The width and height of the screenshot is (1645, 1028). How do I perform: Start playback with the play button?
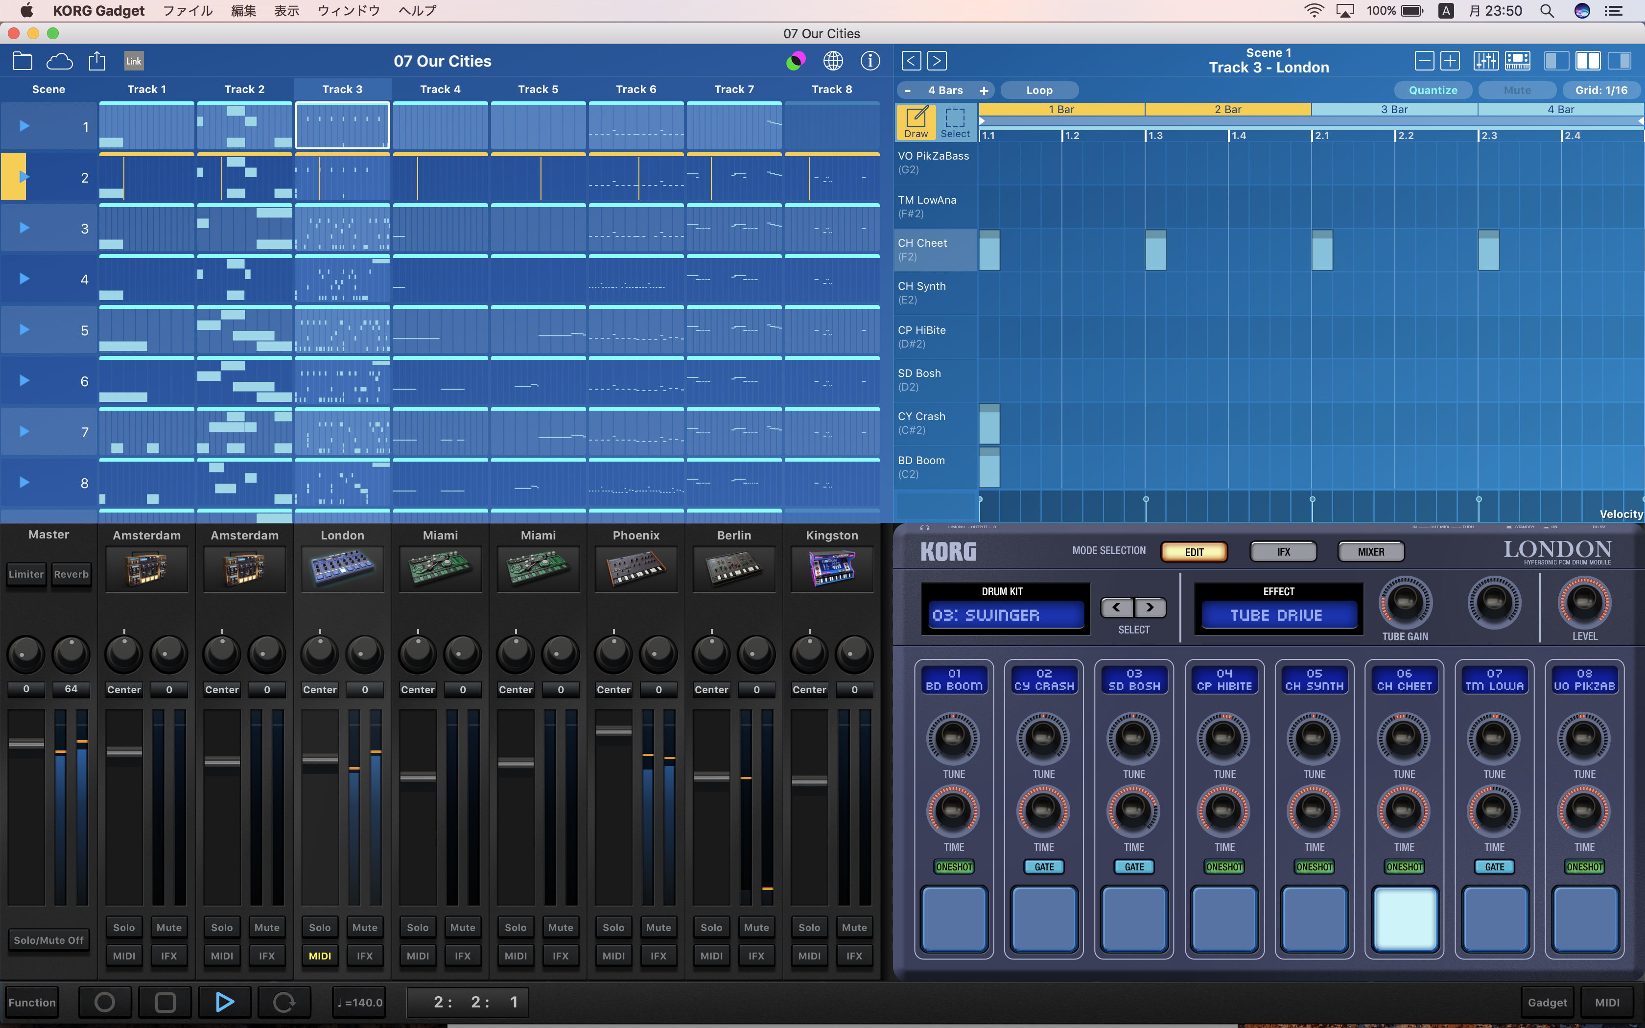tap(224, 1002)
